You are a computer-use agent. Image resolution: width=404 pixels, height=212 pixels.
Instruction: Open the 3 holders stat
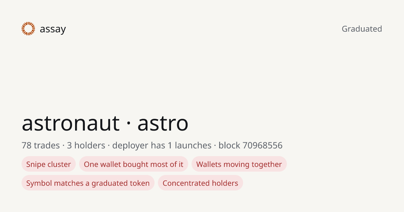(86, 145)
